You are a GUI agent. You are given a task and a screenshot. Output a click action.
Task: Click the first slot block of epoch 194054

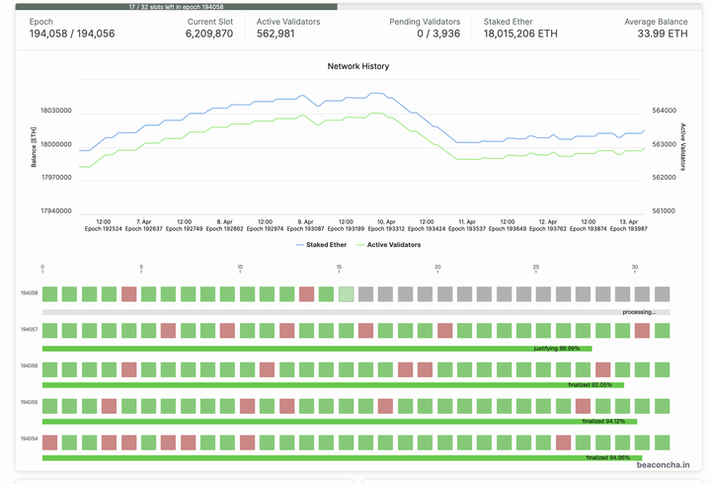(x=49, y=443)
